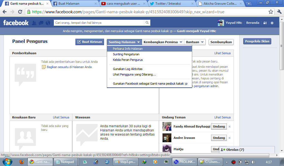Image resolution: width=284 pixels, height=166 pixels.
Task: Click horizontal scrollbar at page bottom
Action: coord(220,155)
